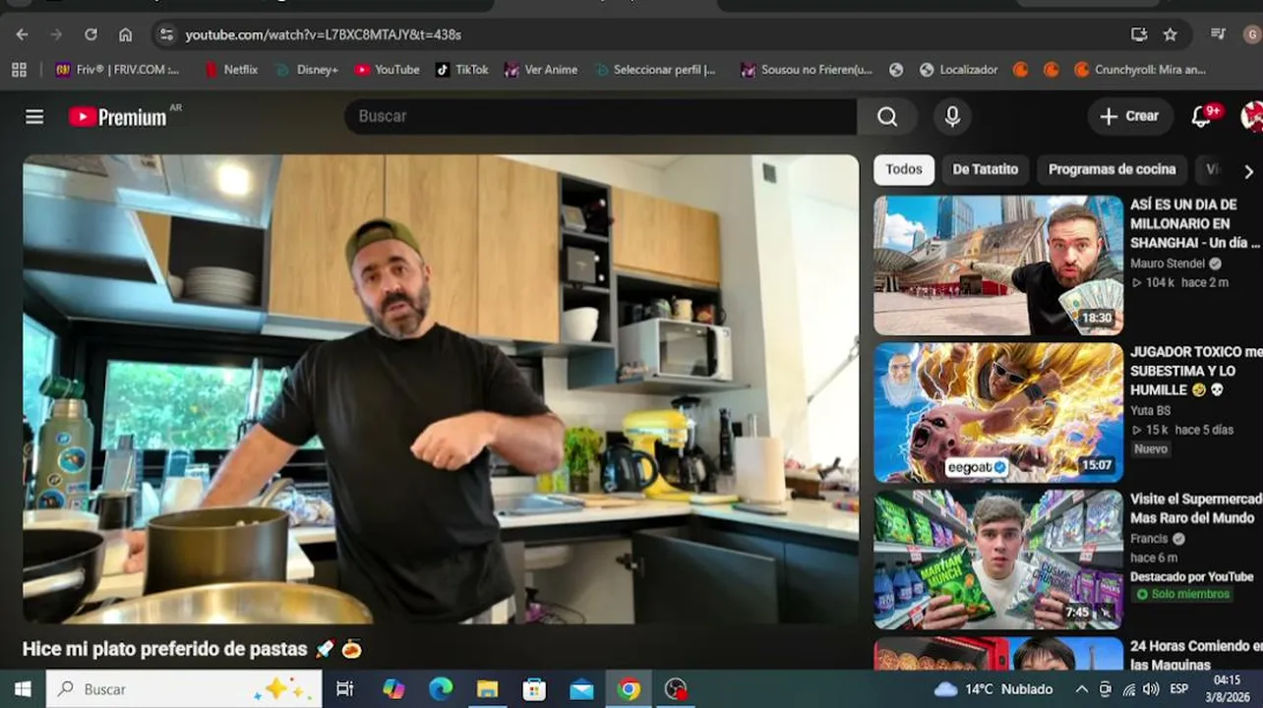Click the Crear button
1263x708 pixels.
coord(1130,117)
